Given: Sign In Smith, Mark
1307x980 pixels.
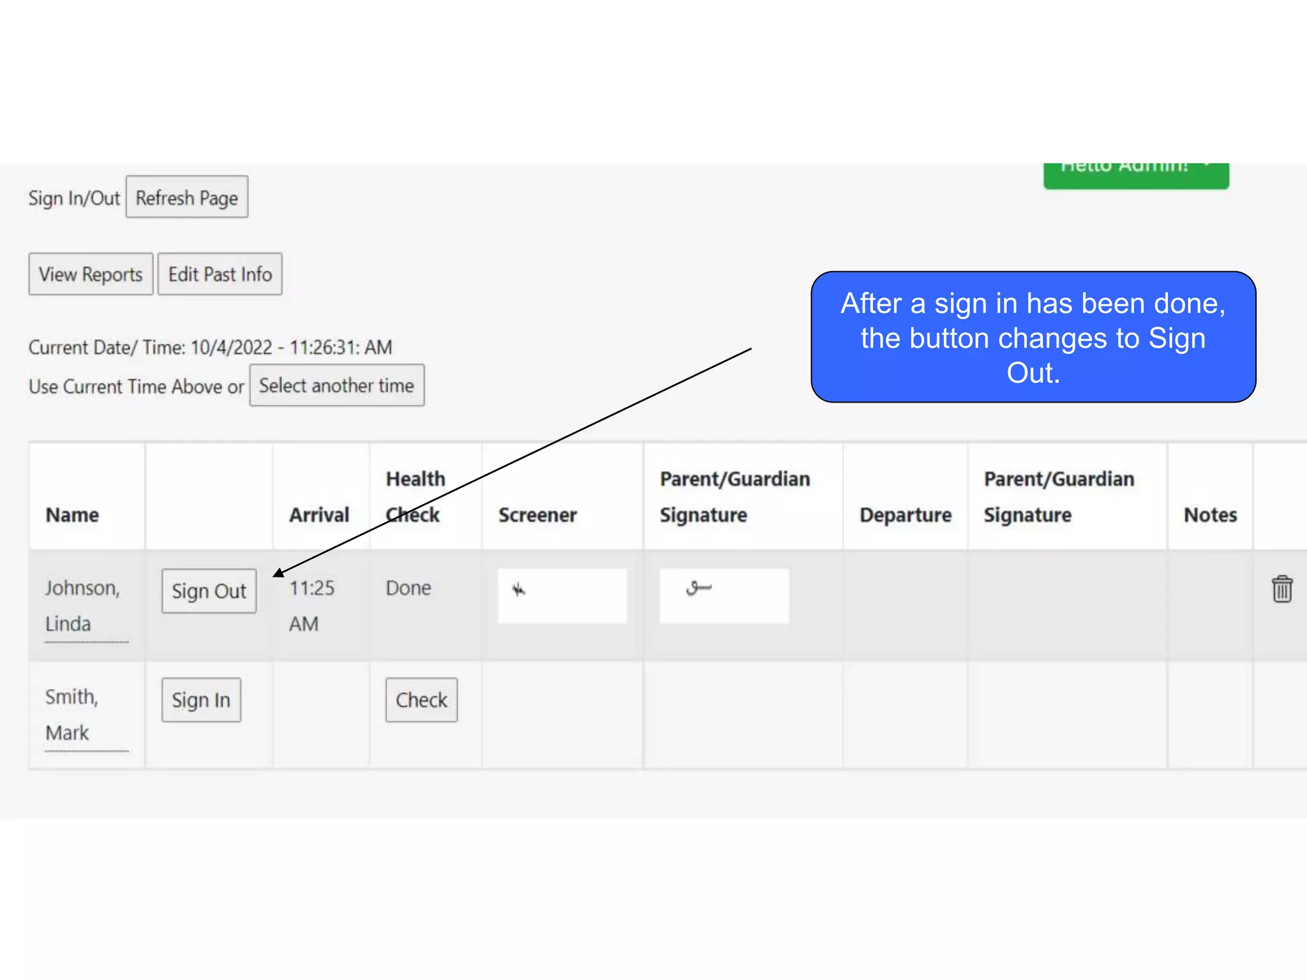Looking at the screenshot, I should pyautogui.click(x=201, y=700).
